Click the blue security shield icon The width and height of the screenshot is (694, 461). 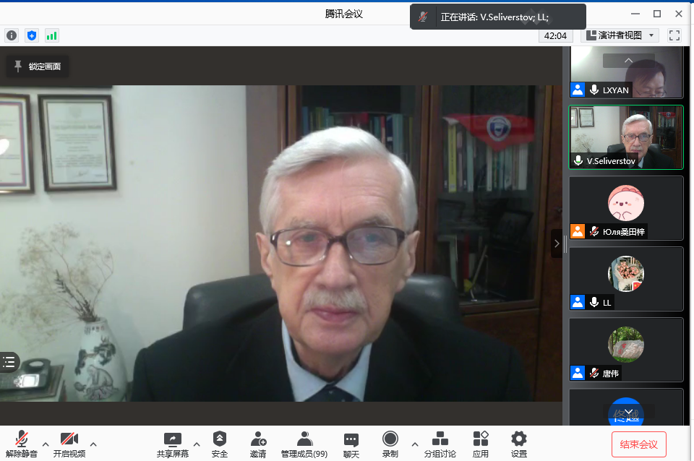[x=32, y=35]
